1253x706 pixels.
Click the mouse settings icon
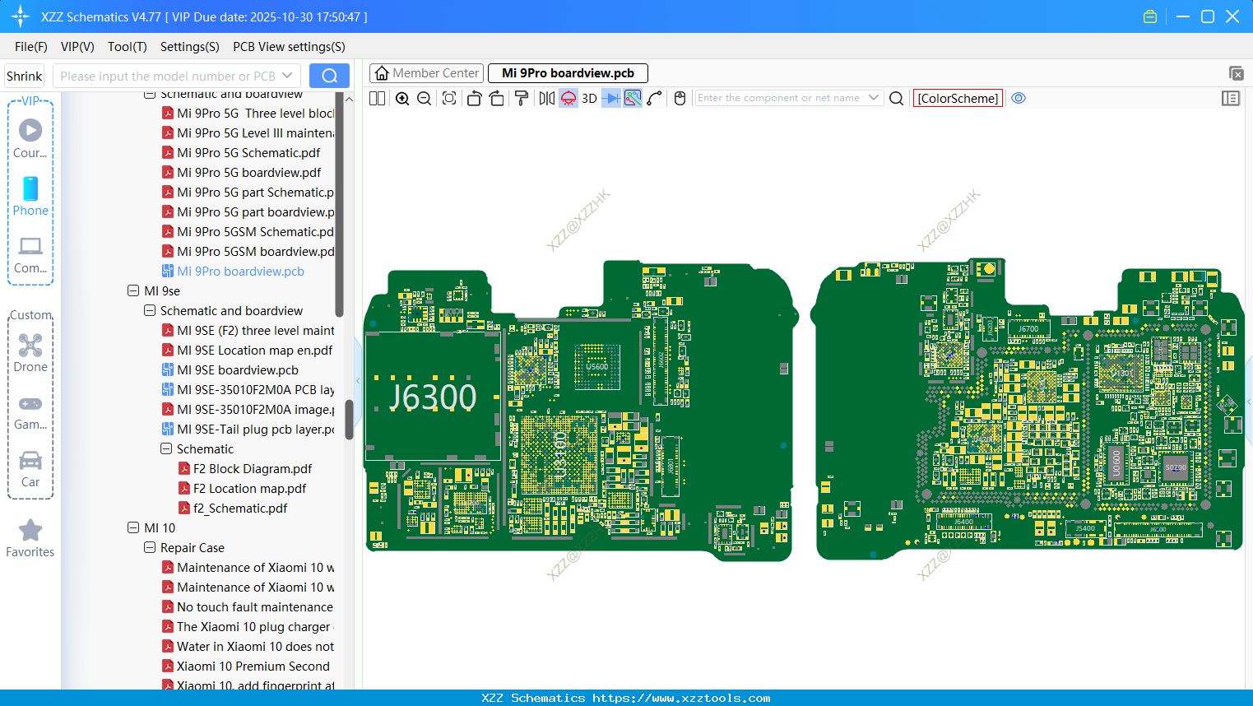coord(680,99)
